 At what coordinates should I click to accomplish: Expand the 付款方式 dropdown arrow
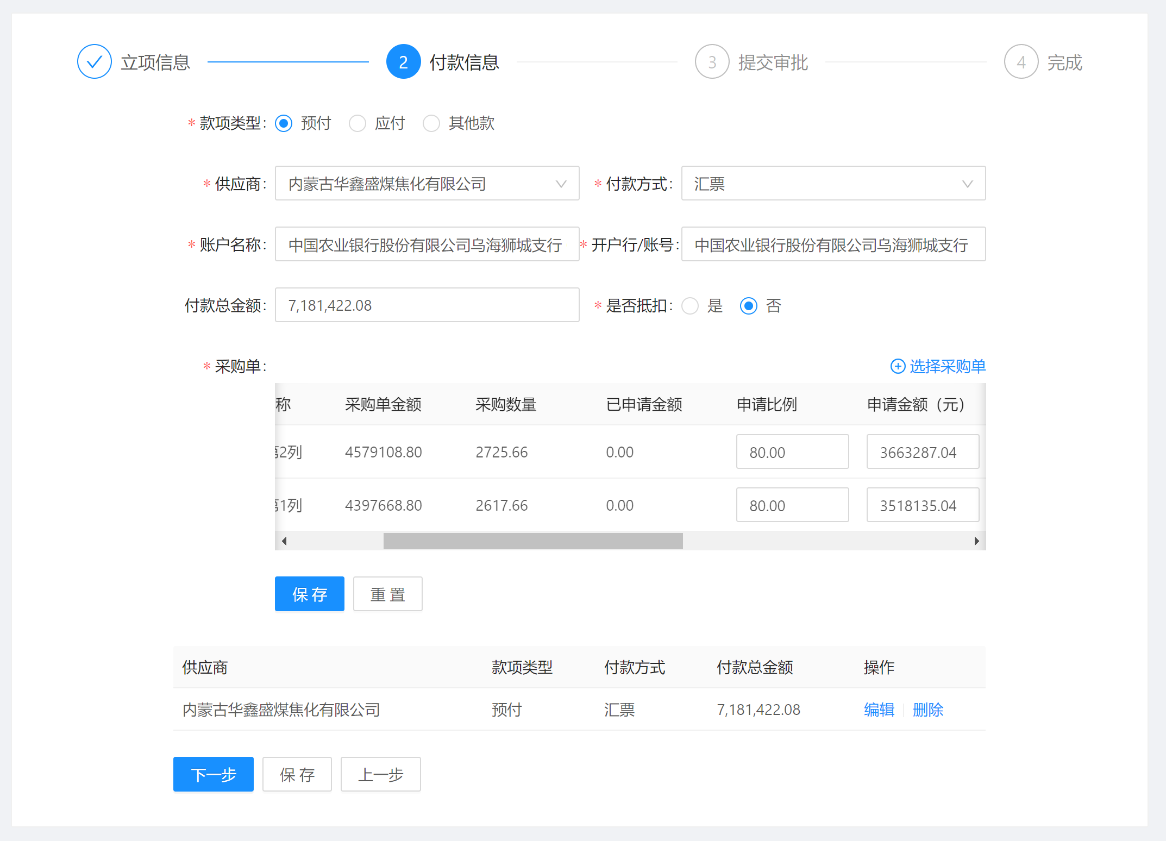(x=967, y=184)
